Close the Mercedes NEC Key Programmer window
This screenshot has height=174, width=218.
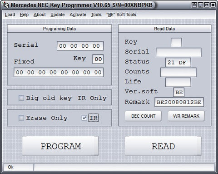pos(213,5)
